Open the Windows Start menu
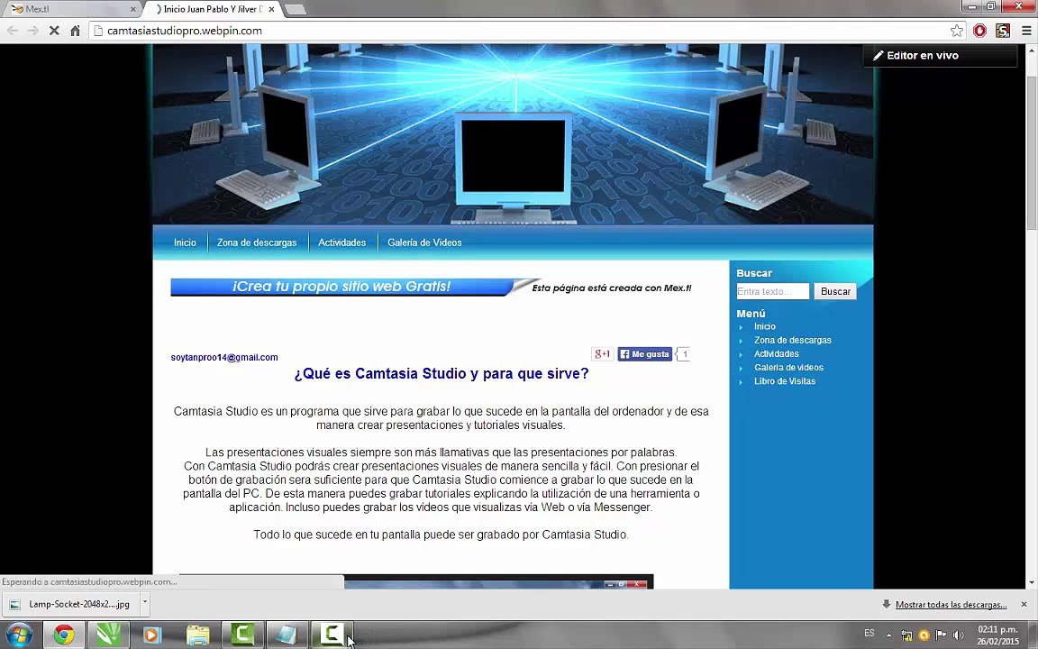 tap(19, 635)
